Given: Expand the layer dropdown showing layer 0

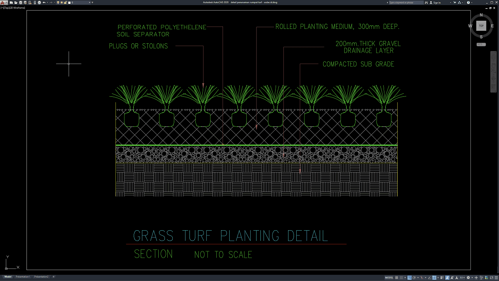Looking at the screenshot, I should pos(90,2).
